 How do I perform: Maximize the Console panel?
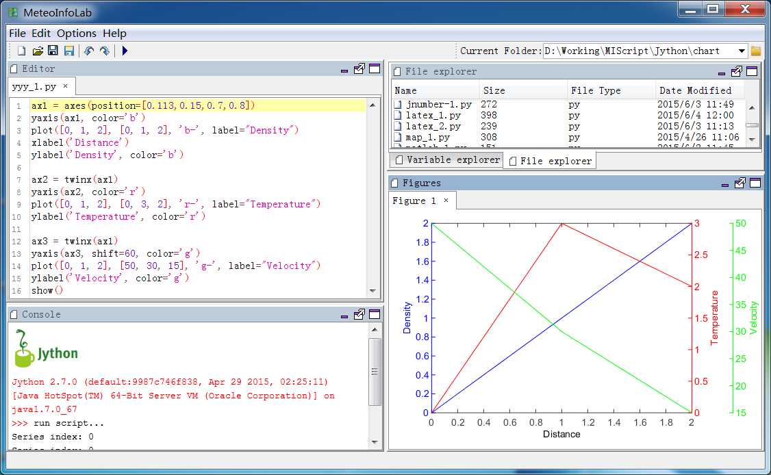coord(375,314)
